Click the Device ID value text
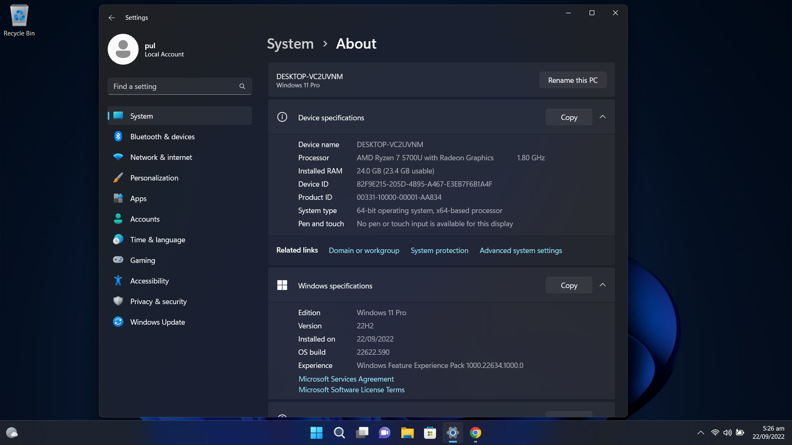The height and width of the screenshot is (445, 792). (424, 184)
